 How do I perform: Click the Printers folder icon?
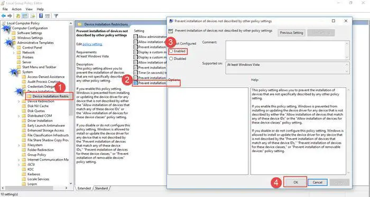tap(19, 57)
